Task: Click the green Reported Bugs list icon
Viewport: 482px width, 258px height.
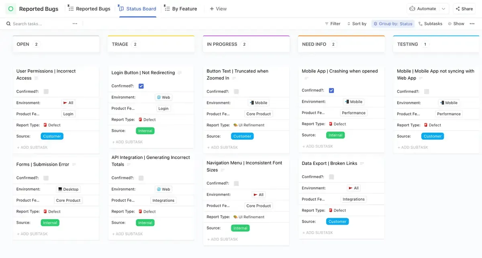Action: 11,8
